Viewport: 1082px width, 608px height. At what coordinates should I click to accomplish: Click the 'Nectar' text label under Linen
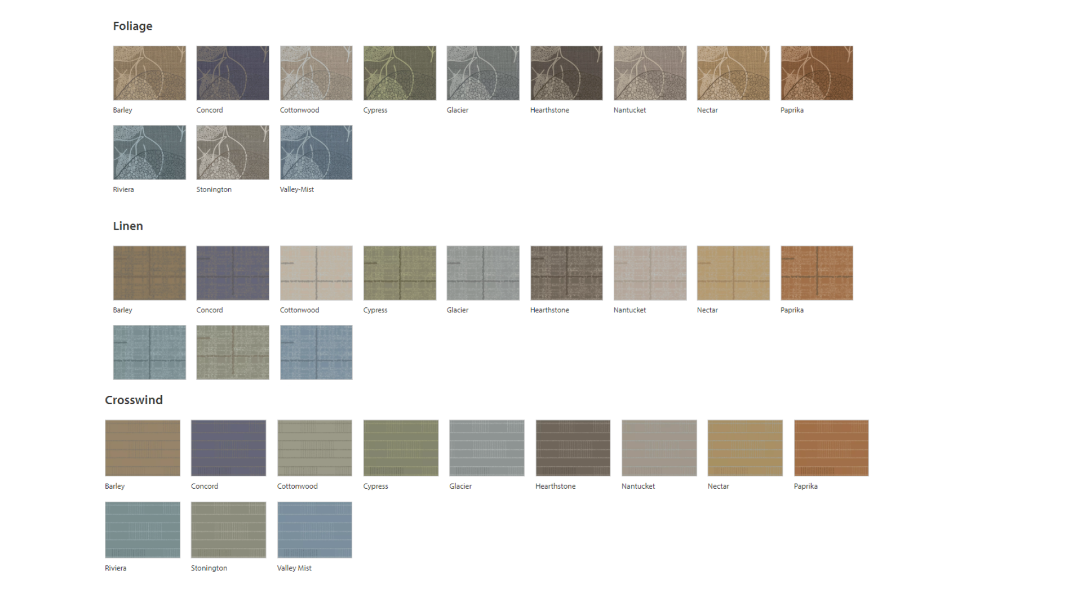707,310
